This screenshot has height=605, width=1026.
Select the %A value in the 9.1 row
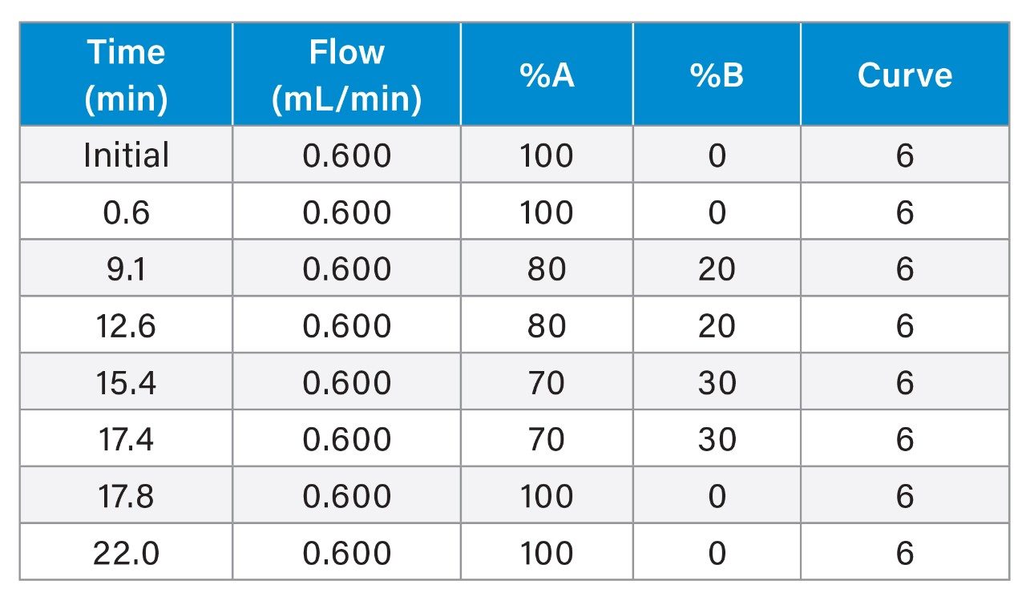(547, 269)
